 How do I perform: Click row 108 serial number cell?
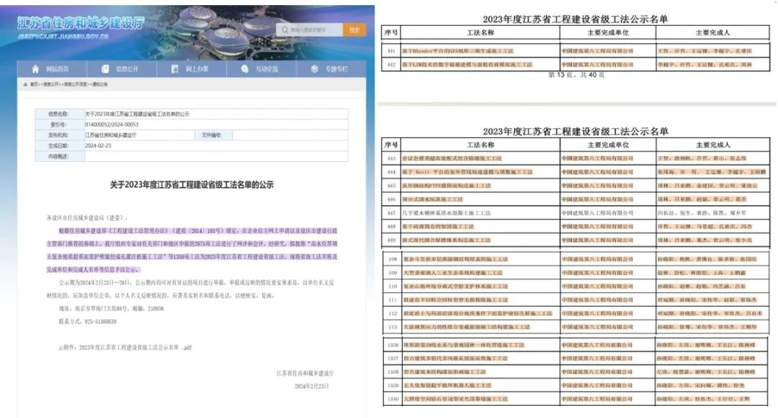click(x=393, y=259)
